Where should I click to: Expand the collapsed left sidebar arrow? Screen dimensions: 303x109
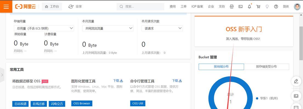point(2,75)
